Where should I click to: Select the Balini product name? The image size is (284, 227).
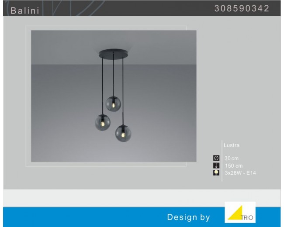[x=25, y=10]
